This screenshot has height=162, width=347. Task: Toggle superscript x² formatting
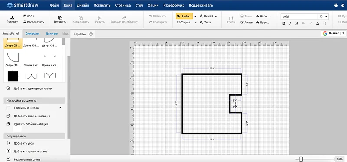[x=311, y=23]
